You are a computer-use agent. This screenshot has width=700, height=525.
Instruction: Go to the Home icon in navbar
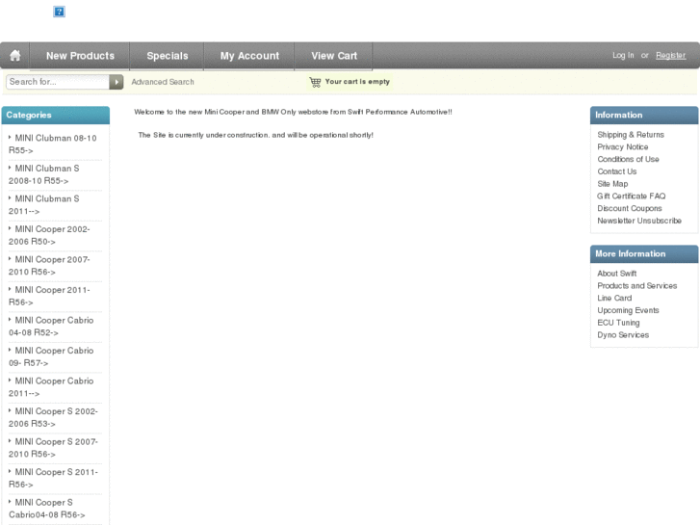pyautogui.click(x=15, y=56)
